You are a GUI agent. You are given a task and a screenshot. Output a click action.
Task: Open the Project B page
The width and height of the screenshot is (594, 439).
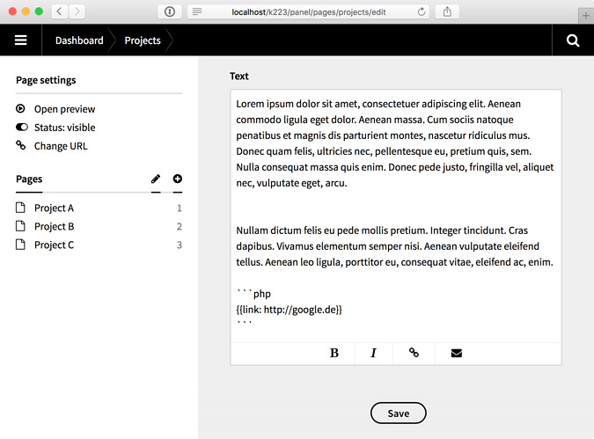(x=55, y=226)
